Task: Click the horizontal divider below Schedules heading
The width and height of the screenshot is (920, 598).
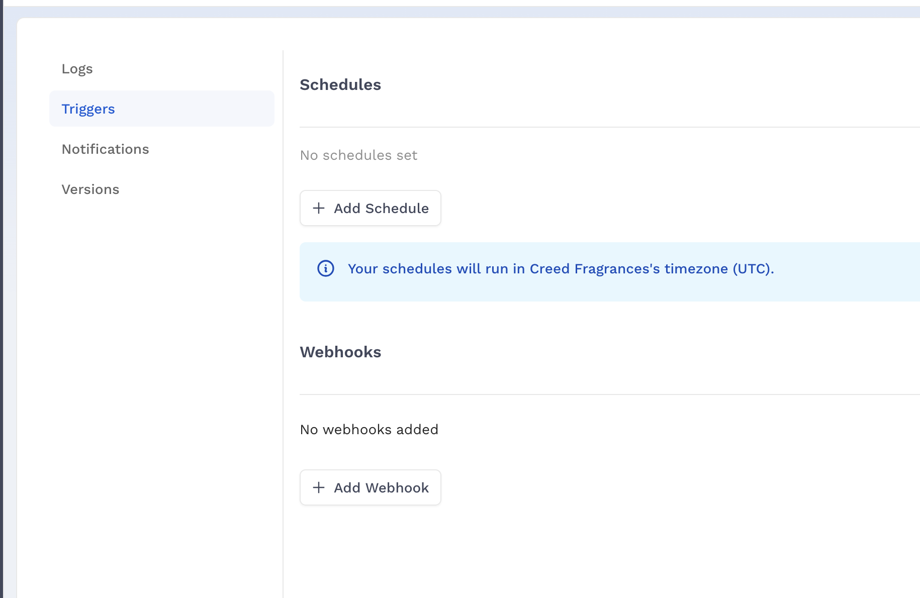Action: pyautogui.click(x=603, y=127)
